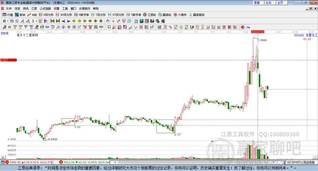This screenshot has width=318, height=171.
Task: Open the 浏览 menu
Action: point(17,8)
